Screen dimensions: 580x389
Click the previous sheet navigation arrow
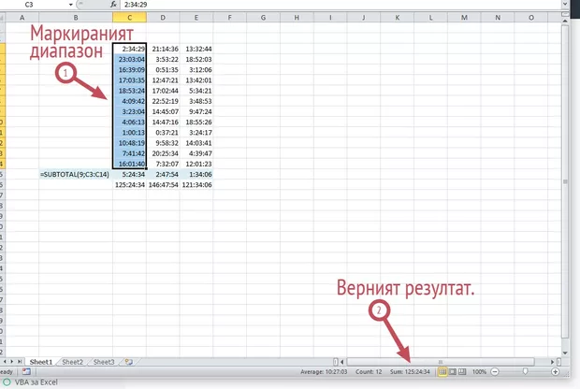(x=6, y=362)
